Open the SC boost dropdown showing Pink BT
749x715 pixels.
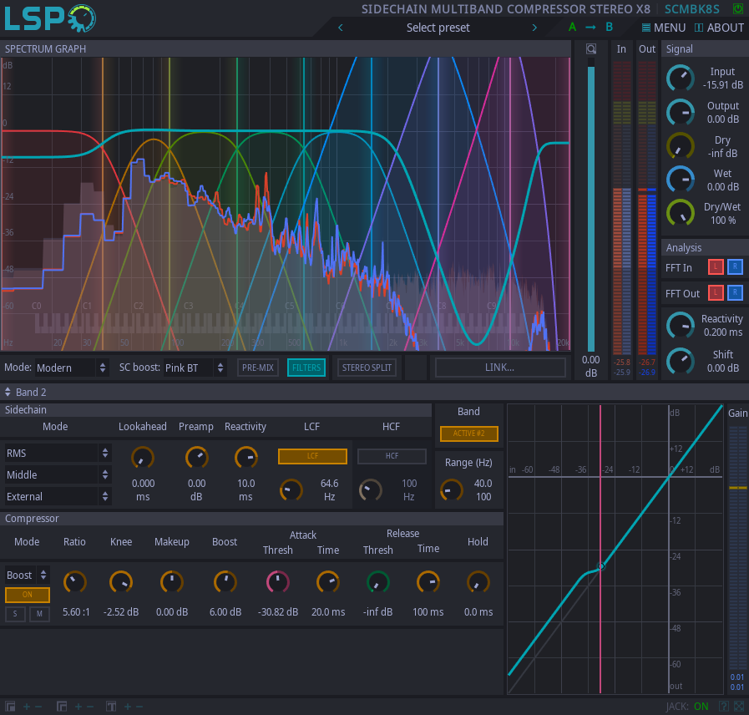pyautogui.click(x=195, y=368)
